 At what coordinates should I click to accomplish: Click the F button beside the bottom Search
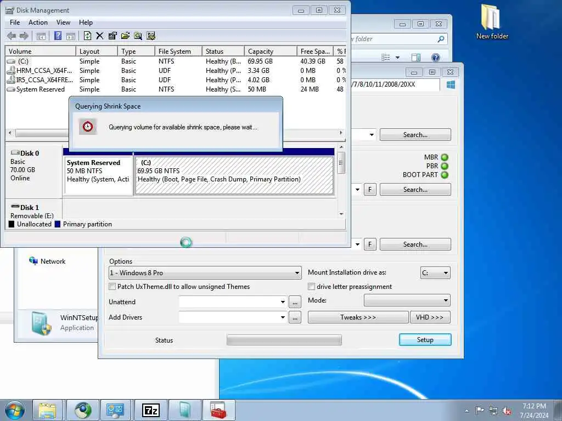pyautogui.click(x=370, y=244)
